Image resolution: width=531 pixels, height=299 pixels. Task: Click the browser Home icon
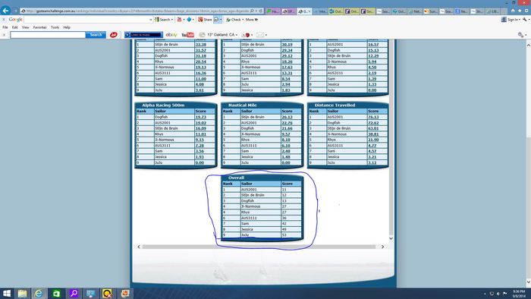tap(513, 11)
